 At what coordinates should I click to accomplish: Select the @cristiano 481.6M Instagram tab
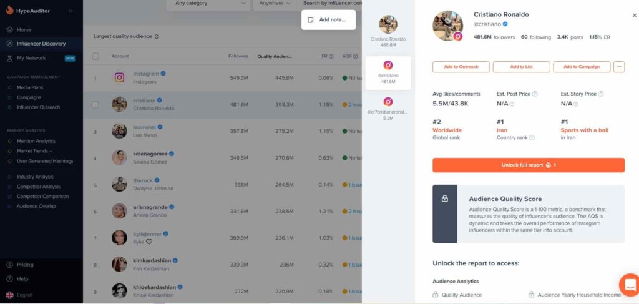(388, 73)
